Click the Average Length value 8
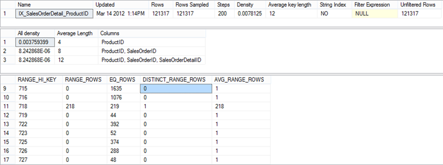 (77, 51)
